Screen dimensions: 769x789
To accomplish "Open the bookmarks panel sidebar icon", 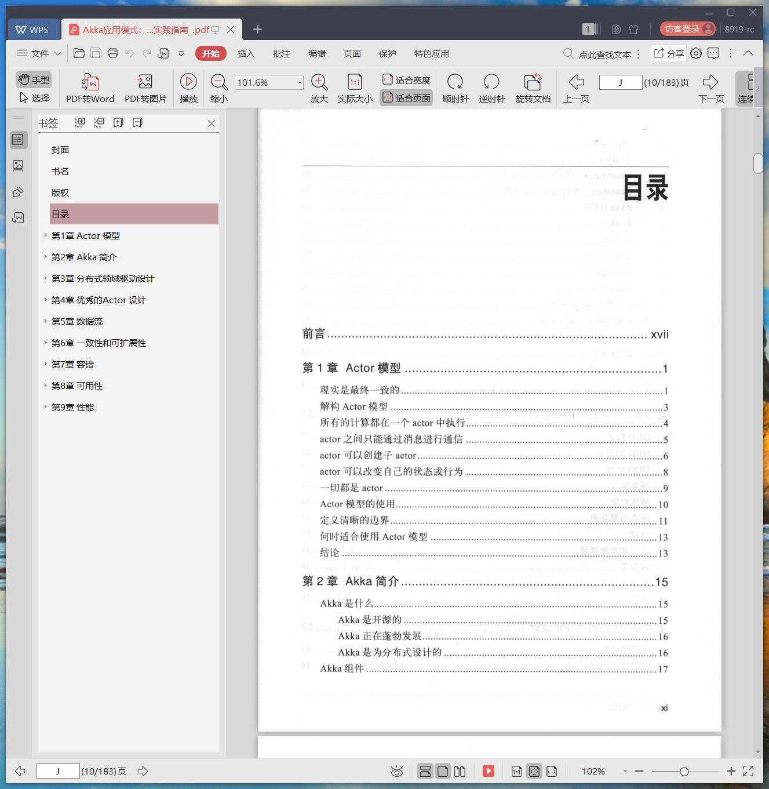I will click(18, 140).
